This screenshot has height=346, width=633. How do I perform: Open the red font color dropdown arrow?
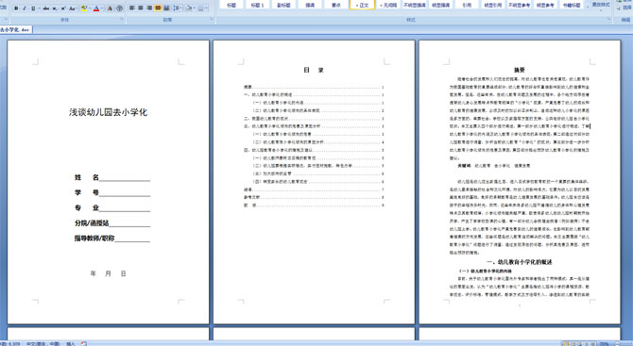[102, 8]
